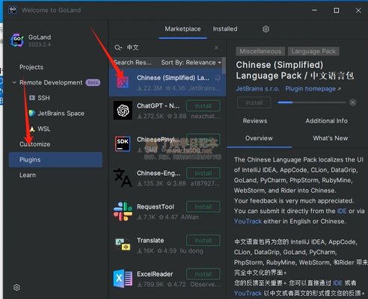Open the Sort By Relevance dropdown
This screenshot has width=368, height=299.
click(191, 63)
